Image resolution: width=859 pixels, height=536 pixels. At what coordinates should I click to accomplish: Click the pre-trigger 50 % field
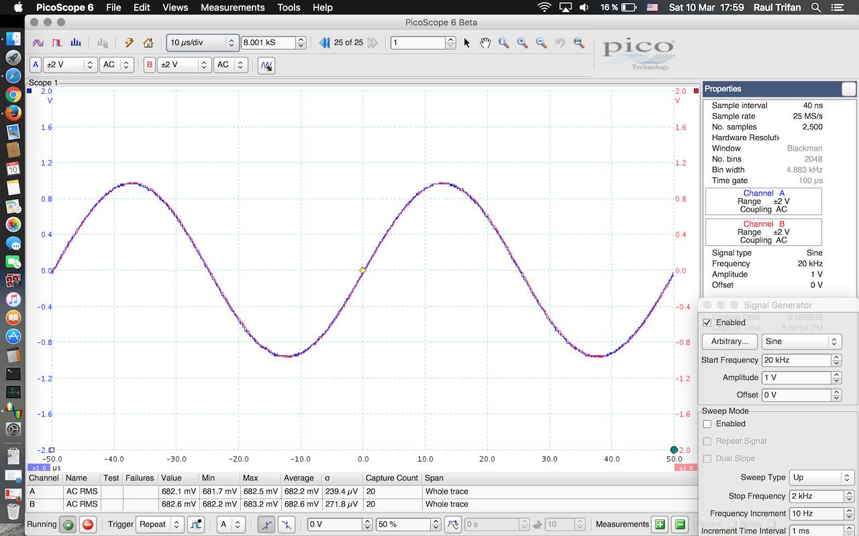click(x=404, y=525)
